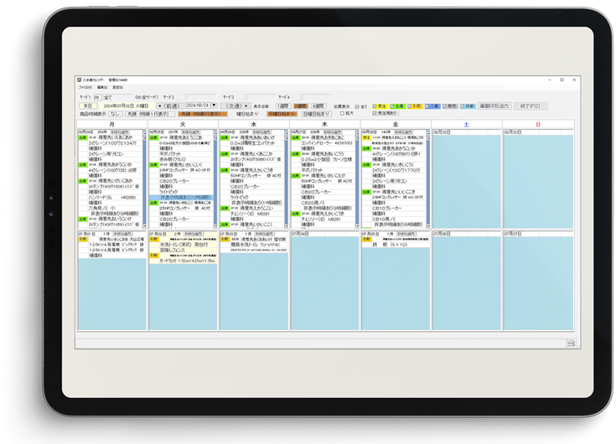
Task: Click the printer icon in status bar
Action: (572, 343)
